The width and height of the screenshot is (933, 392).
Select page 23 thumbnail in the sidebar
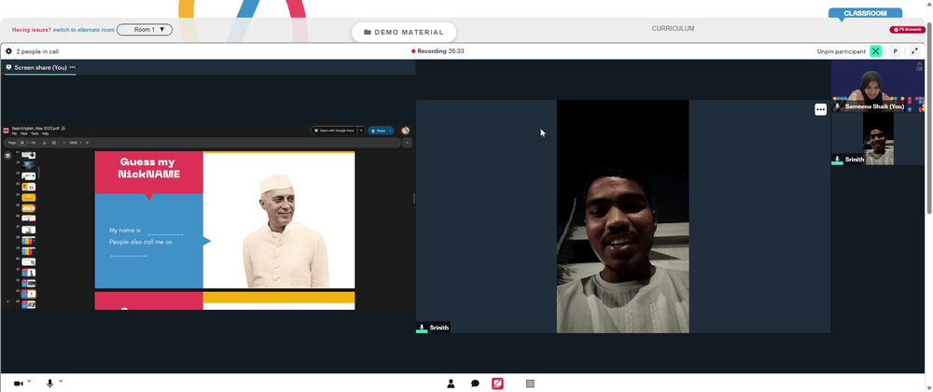[29, 187]
